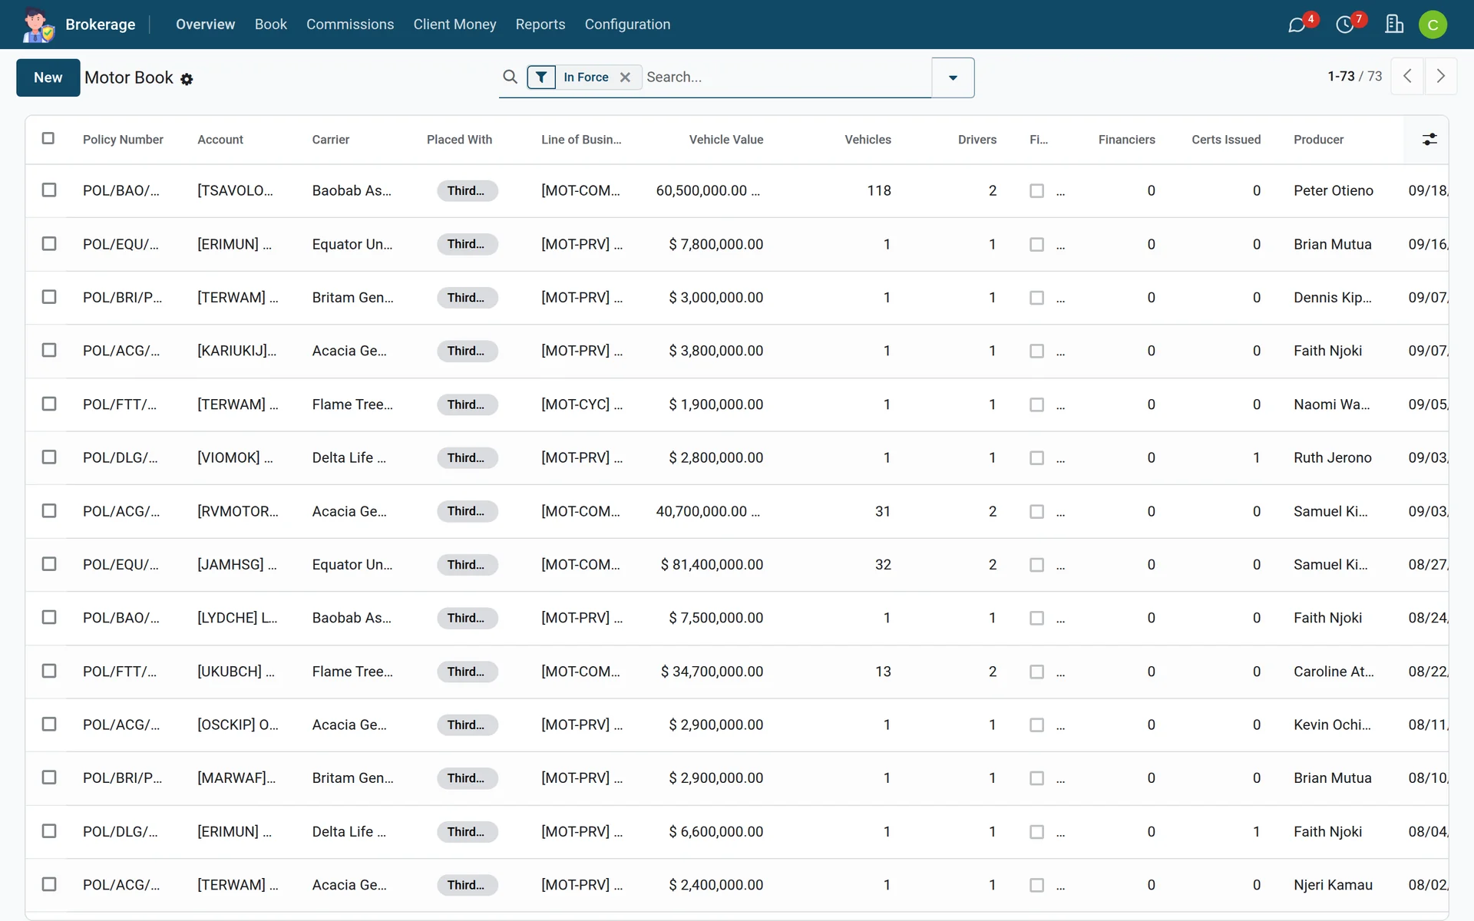The image size is (1474, 921).
Task: Open the messages icon with 4 notifications
Action: 1297,25
